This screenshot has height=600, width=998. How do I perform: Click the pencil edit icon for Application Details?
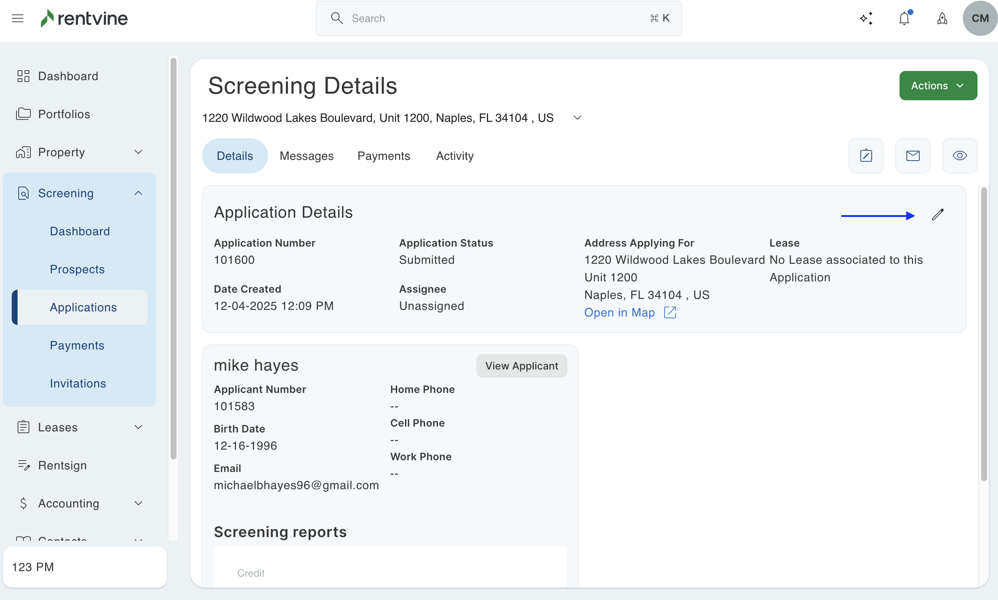click(938, 214)
